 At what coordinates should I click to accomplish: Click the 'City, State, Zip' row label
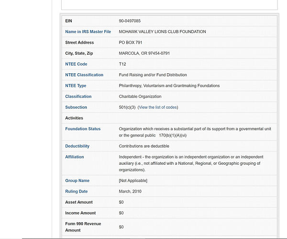(x=79, y=53)
